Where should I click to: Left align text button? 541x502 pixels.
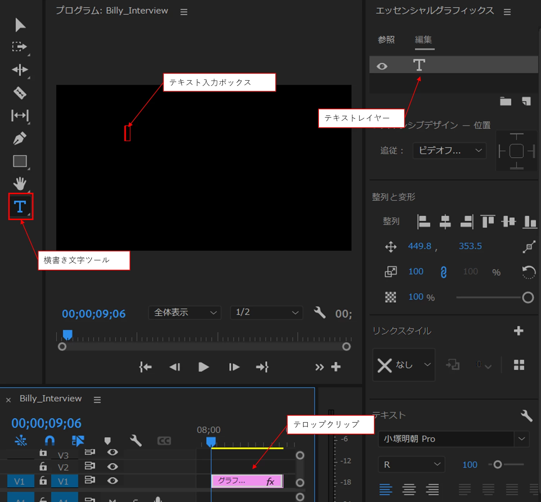(x=386, y=489)
